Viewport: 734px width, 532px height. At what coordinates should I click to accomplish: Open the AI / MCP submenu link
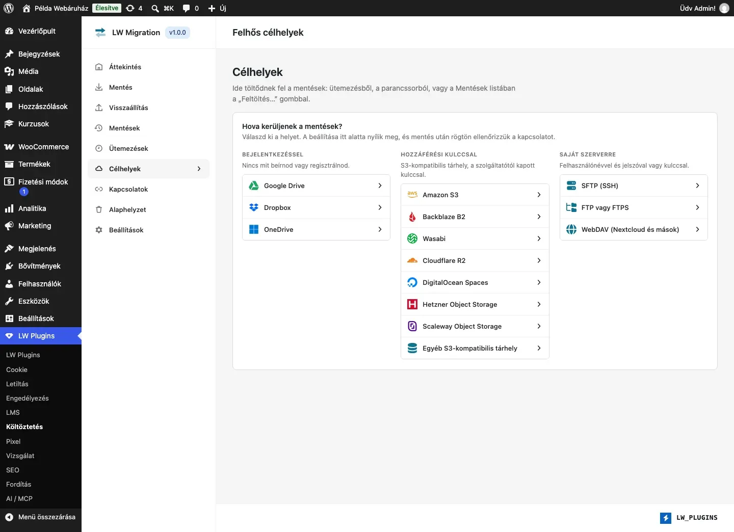click(x=19, y=498)
